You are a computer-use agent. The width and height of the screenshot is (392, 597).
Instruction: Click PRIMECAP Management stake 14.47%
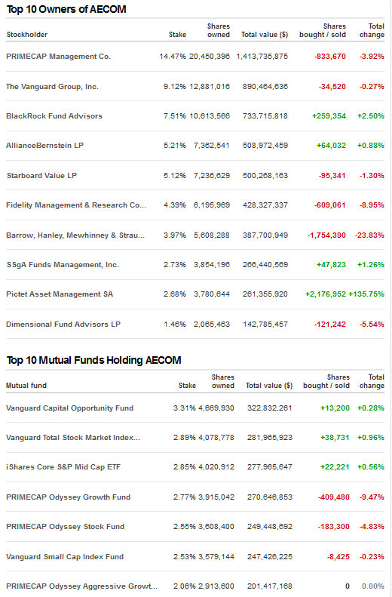click(173, 57)
